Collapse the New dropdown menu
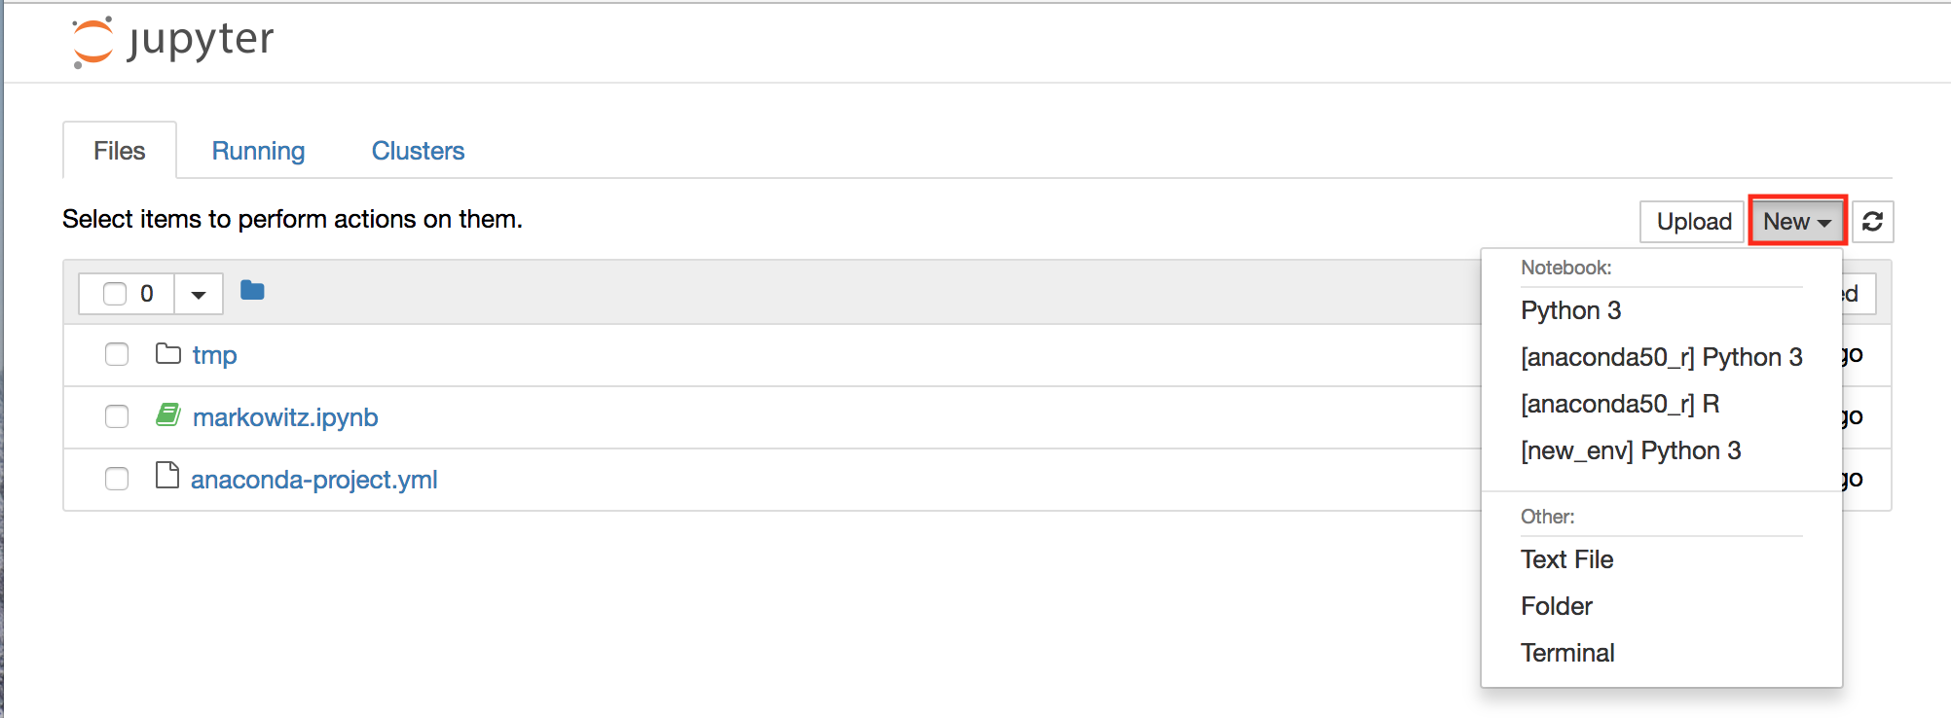The image size is (1951, 718). tap(1796, 222)
